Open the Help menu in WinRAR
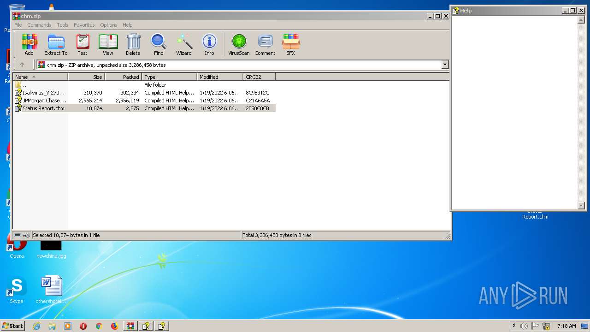This screenshot has width=590, height=332. click(128, 25)
